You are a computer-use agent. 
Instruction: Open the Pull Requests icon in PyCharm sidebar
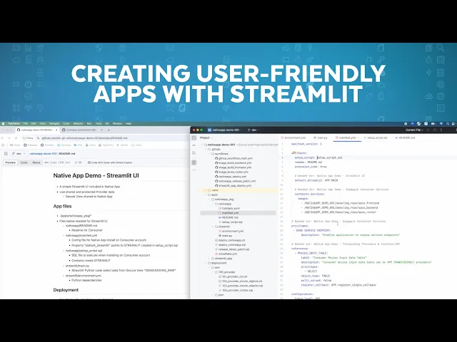point(194,153)
